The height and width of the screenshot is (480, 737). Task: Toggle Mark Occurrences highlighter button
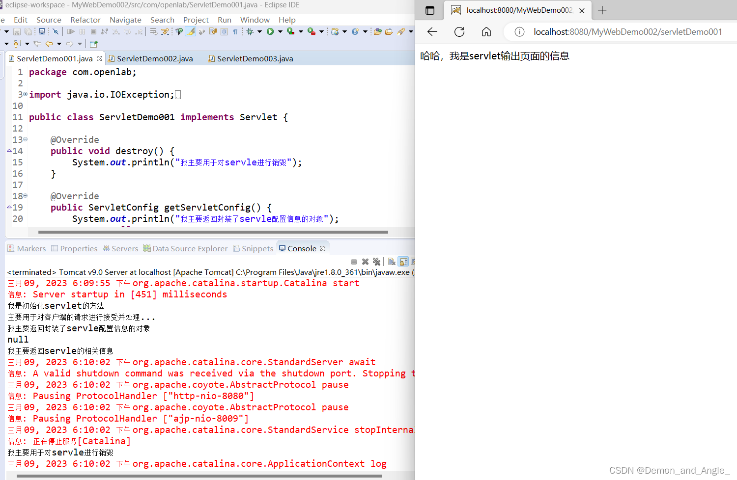coord(190,31)
